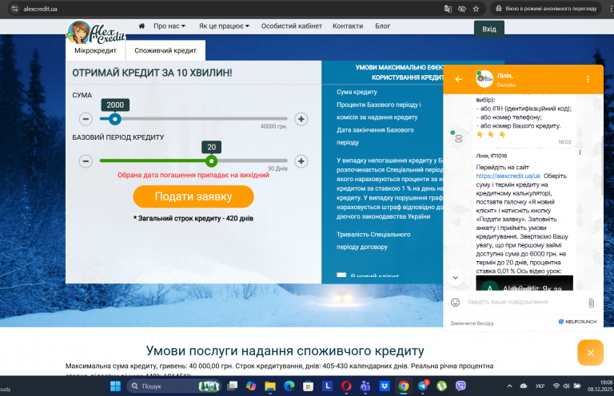Launch Copilot from the taskbar
The height and width of the screenshot is (396, 614).
pyautogui.click(x=251, y=386)
